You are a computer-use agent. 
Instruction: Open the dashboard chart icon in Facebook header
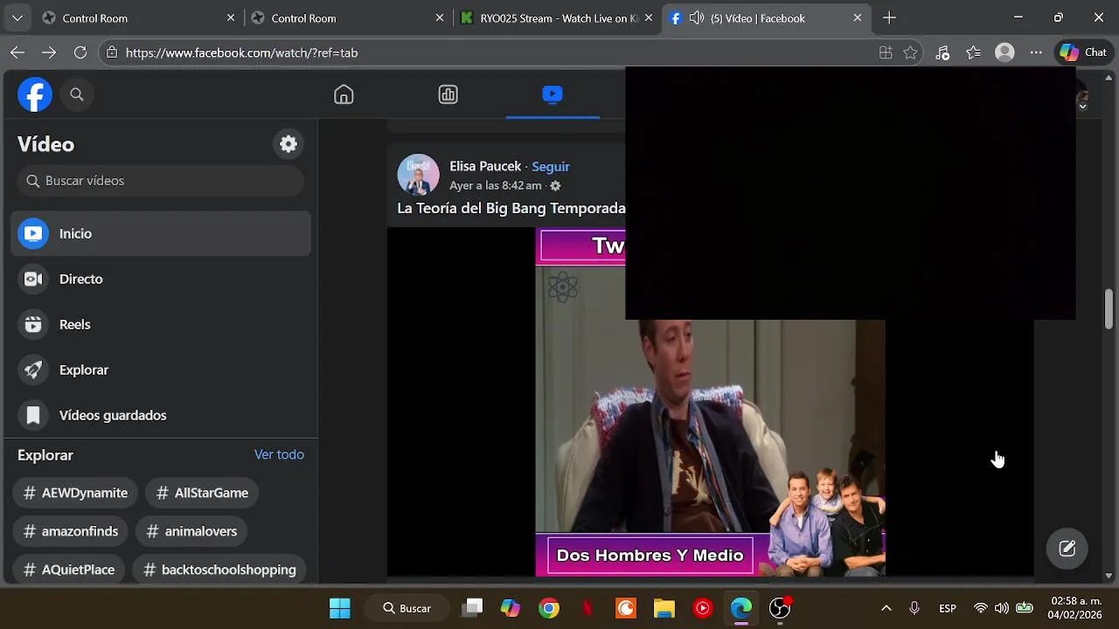coord(448,94)
